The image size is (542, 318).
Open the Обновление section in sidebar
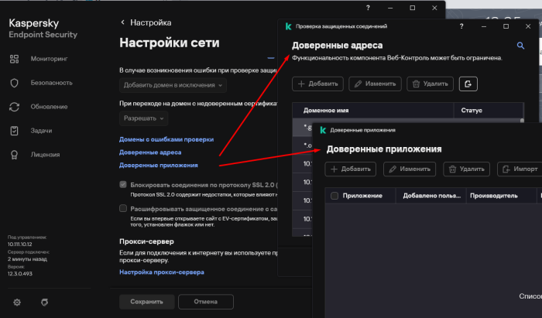pyautogui.click(x=49, y=107)
